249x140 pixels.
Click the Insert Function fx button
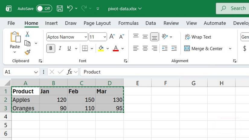tap(69, 72)
